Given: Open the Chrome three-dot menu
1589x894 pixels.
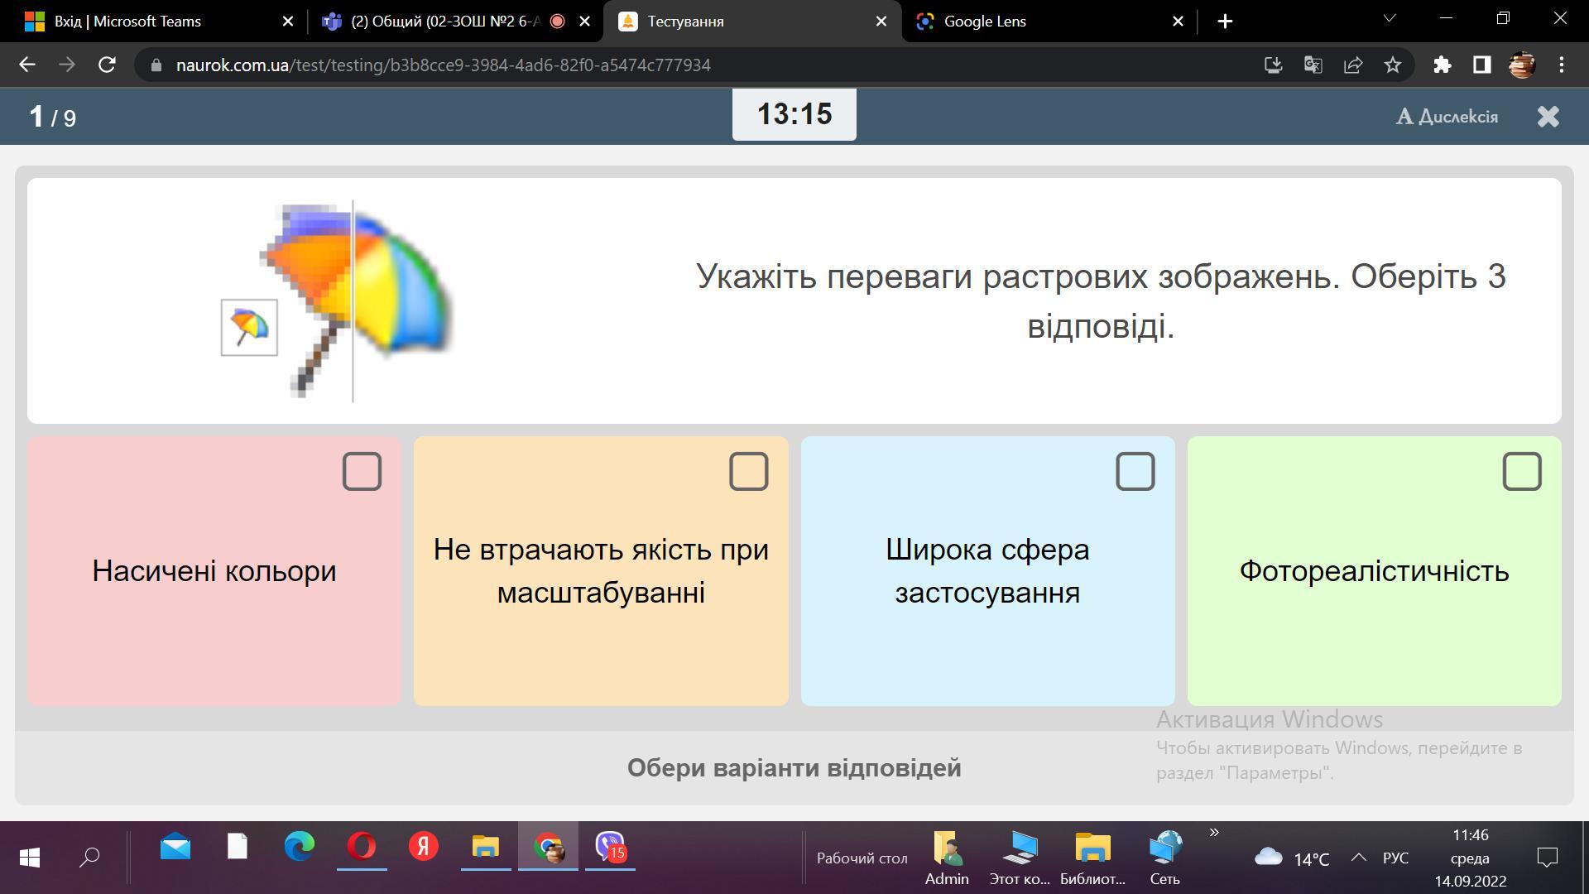Looking at the screenshot, I should click(1562, 65).
